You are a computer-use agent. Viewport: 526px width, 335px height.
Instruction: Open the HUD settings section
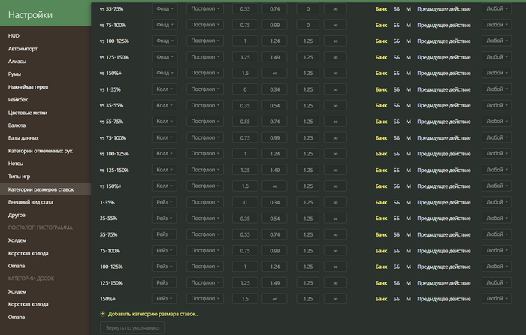14,35
